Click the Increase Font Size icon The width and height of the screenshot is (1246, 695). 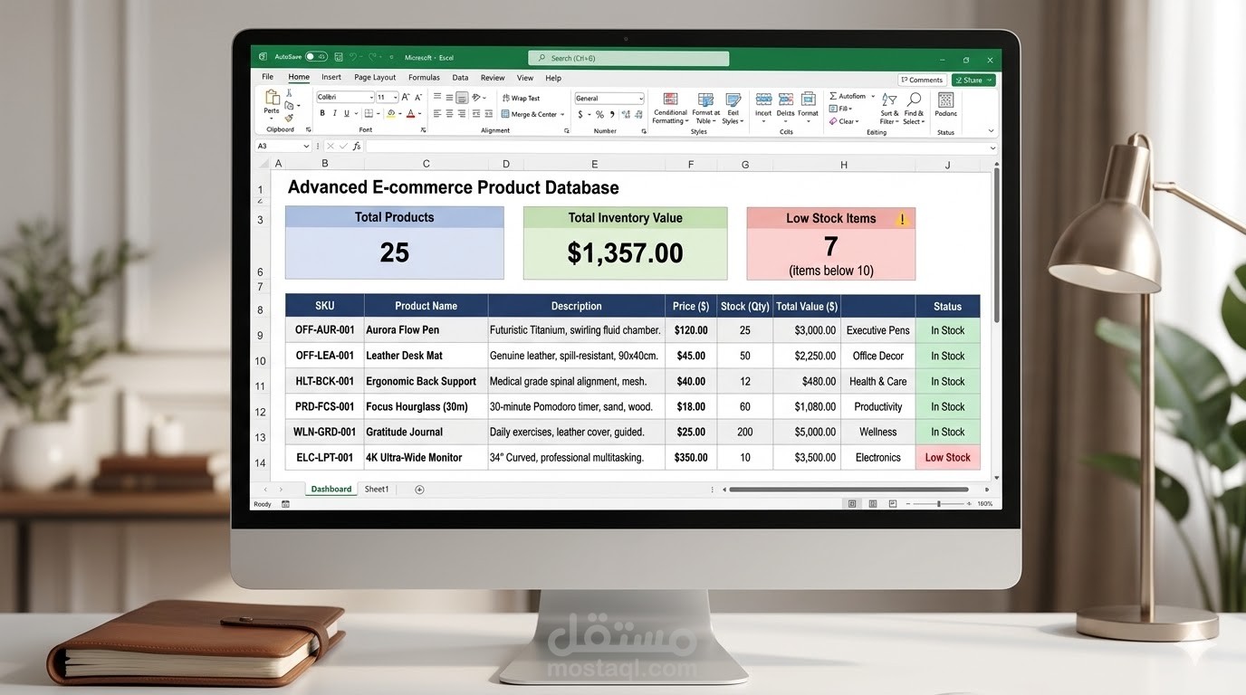point(406,97)
